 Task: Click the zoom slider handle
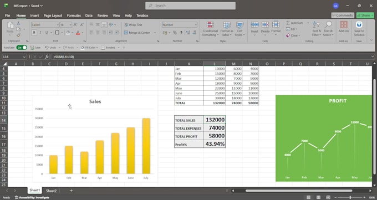coord(350,197)
